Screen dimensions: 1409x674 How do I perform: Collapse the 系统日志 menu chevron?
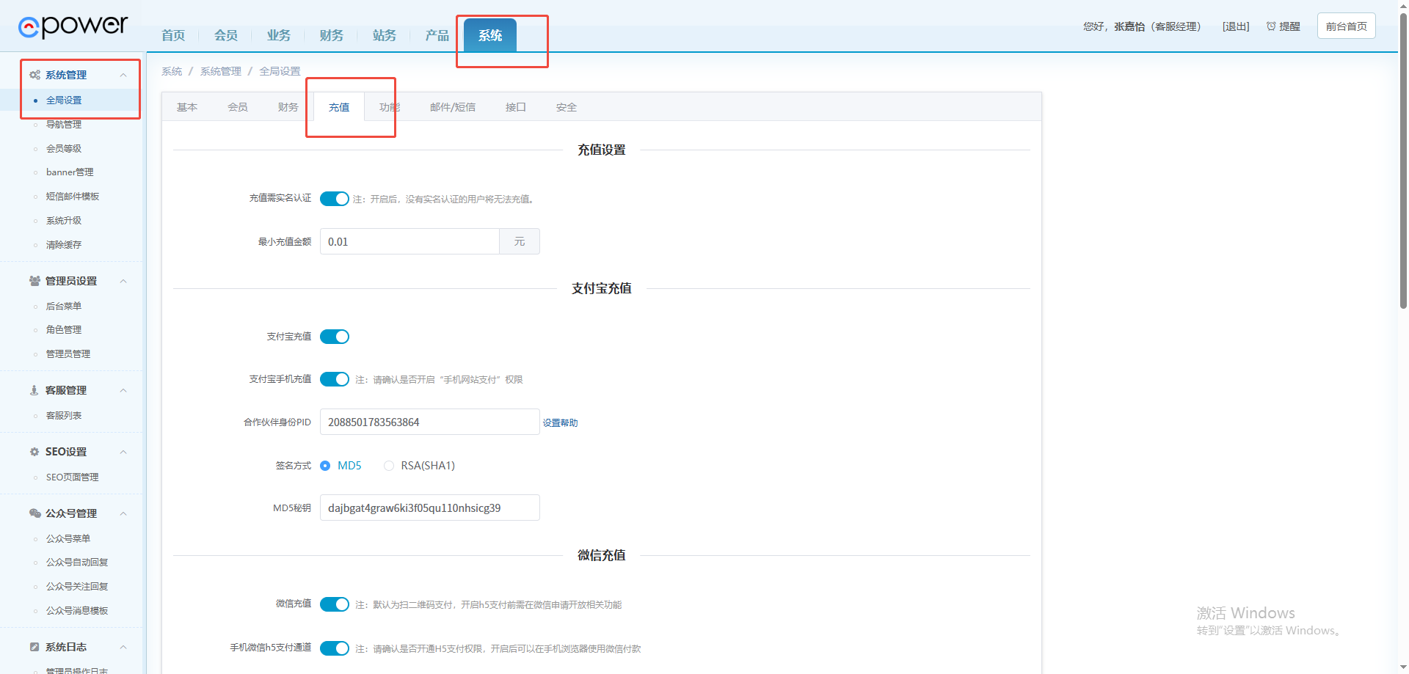pos(123,647)
